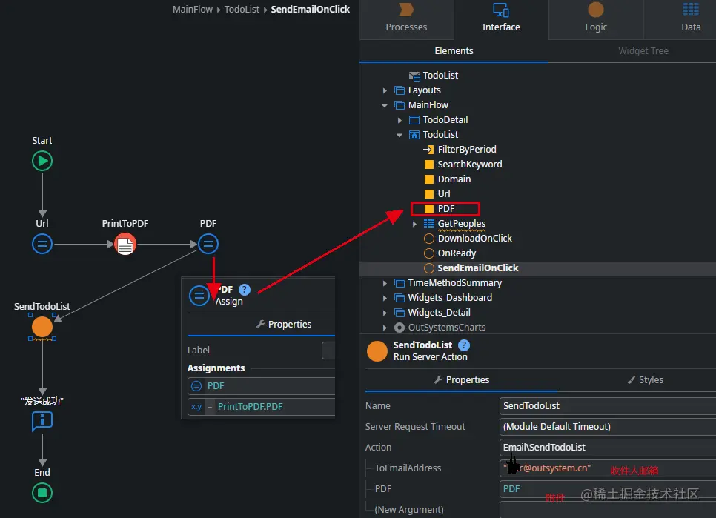The width and height of the screenshot is (716, 518).
Task: Expand the Widgets_Dashboard folder
Action: pyautogui.click(x=385, y=298)
